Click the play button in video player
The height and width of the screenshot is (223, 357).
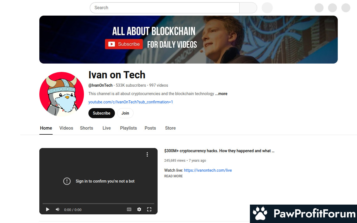pyautogui.click(x=48, y=209)
